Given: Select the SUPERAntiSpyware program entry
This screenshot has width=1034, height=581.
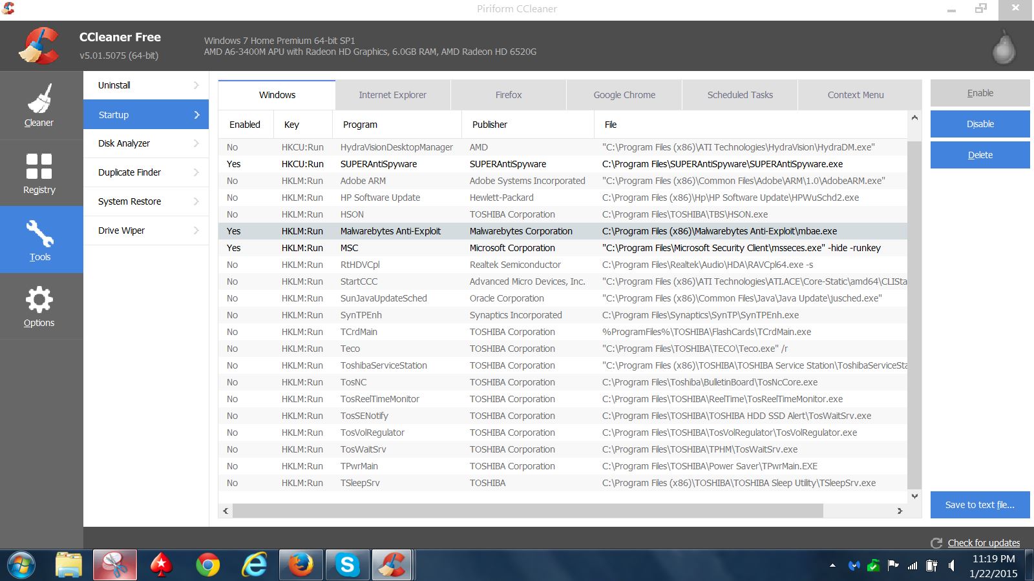Looking at the screenshot, I should tap(563, 164).
